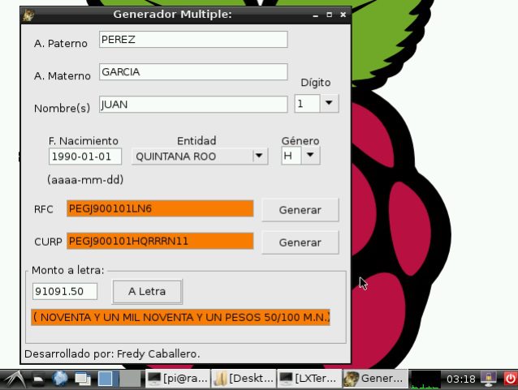Image resolution: width=518 pixels, height=390 pixels.
Task: Click the 'A. Materno' label
Action: [62, 76]
